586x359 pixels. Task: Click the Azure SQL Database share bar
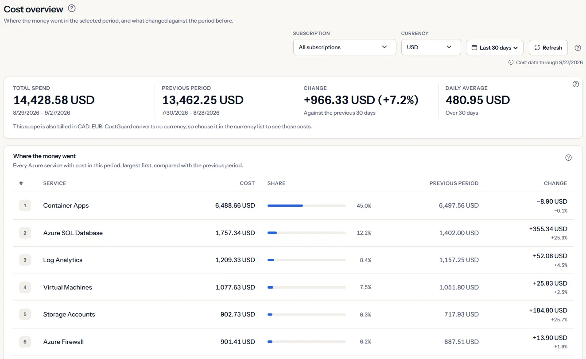(x=307, y=233)
